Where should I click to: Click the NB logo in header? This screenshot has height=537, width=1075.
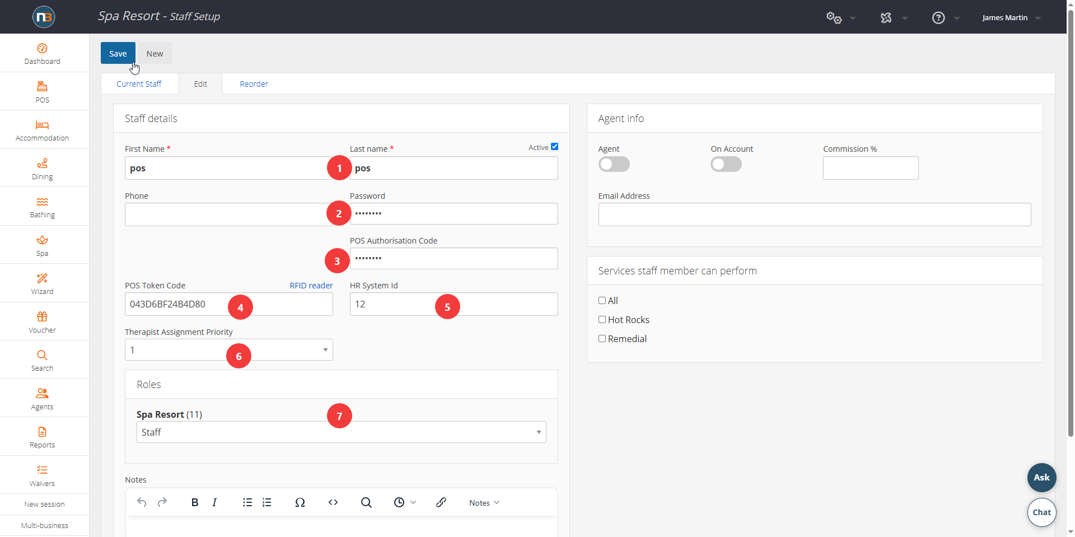pos(44,17)
